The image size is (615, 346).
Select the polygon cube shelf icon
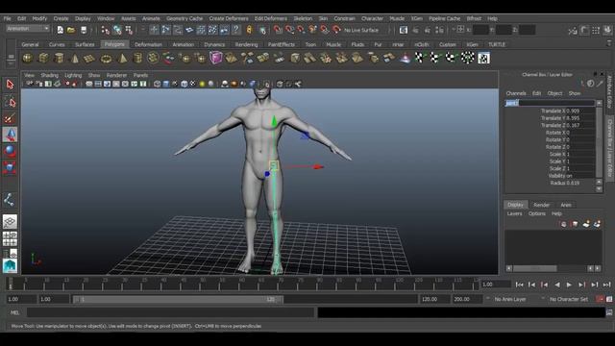43,58
